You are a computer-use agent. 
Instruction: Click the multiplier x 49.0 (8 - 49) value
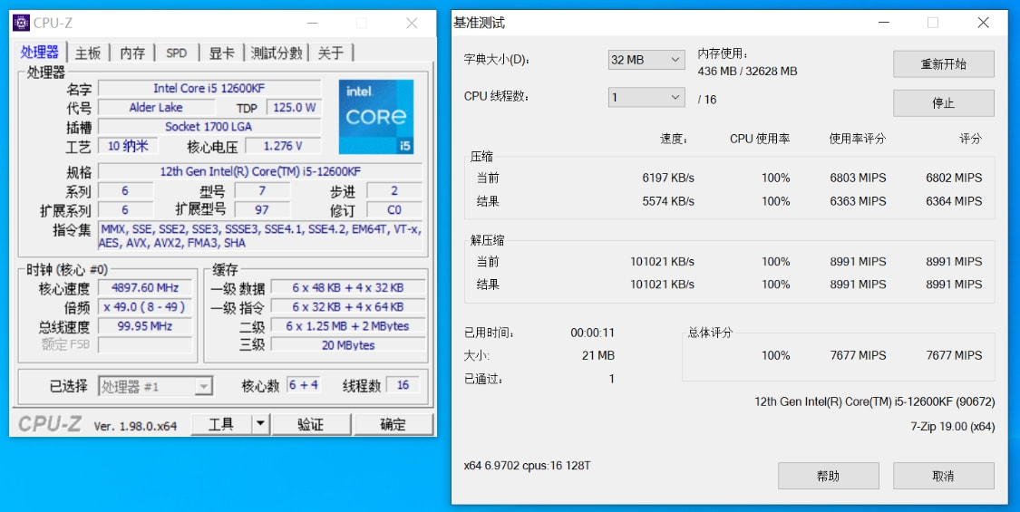click(x=145, y=307)
